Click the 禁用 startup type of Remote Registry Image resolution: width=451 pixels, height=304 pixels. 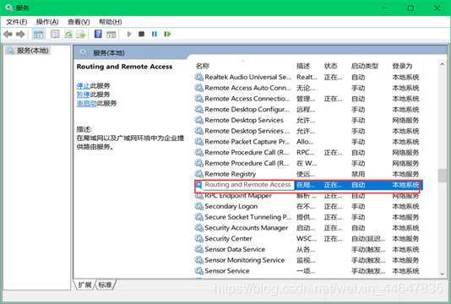358,174
